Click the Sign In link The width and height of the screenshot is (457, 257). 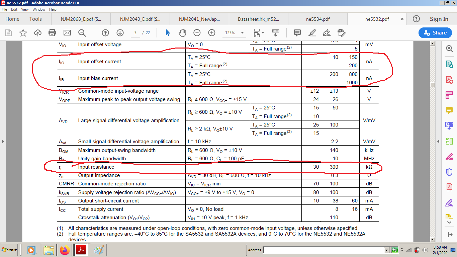(439, 19)
